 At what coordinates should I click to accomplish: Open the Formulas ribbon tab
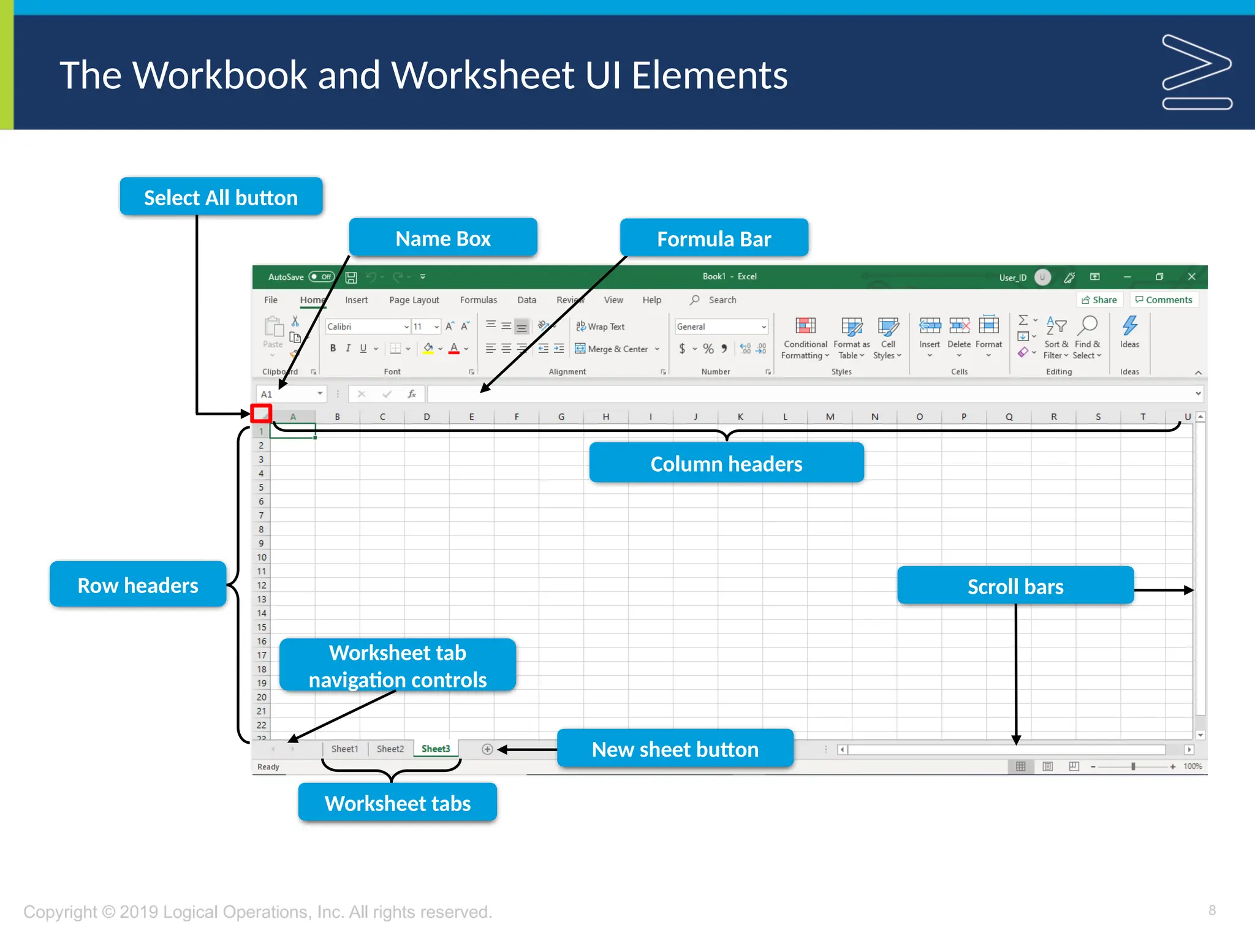tap(479, 300)
